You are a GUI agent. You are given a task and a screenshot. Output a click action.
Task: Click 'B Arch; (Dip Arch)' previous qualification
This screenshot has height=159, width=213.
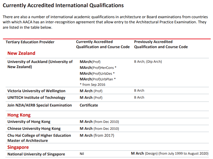(x=148, y=62)
